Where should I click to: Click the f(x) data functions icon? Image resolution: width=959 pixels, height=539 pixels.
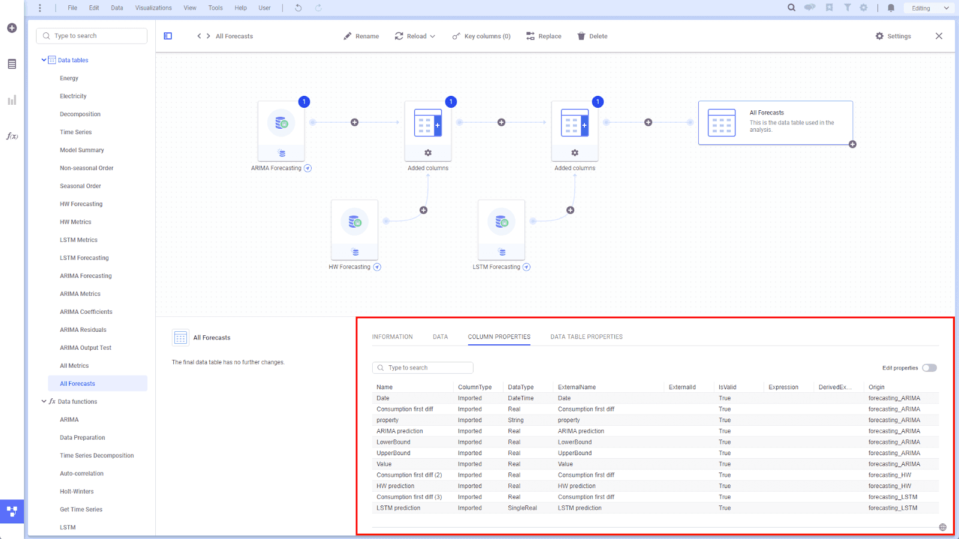[x=11, y=136]
